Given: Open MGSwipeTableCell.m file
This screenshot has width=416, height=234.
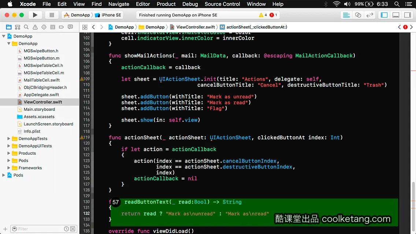Looking at the screenshot, I should coord(44,73).
